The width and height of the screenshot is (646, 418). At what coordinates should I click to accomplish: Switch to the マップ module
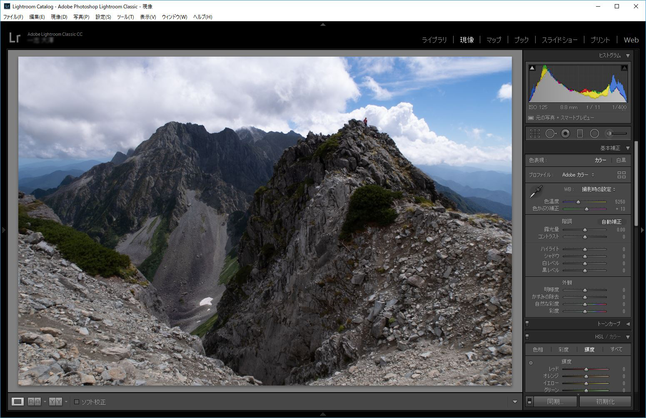(494, 40)
